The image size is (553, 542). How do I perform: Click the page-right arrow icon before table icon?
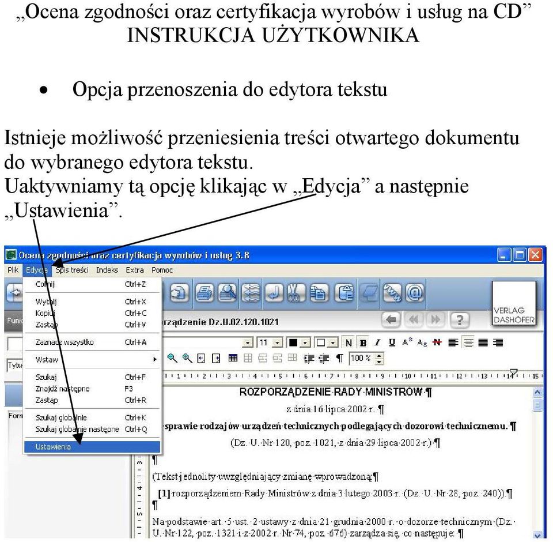click(216, 359)
